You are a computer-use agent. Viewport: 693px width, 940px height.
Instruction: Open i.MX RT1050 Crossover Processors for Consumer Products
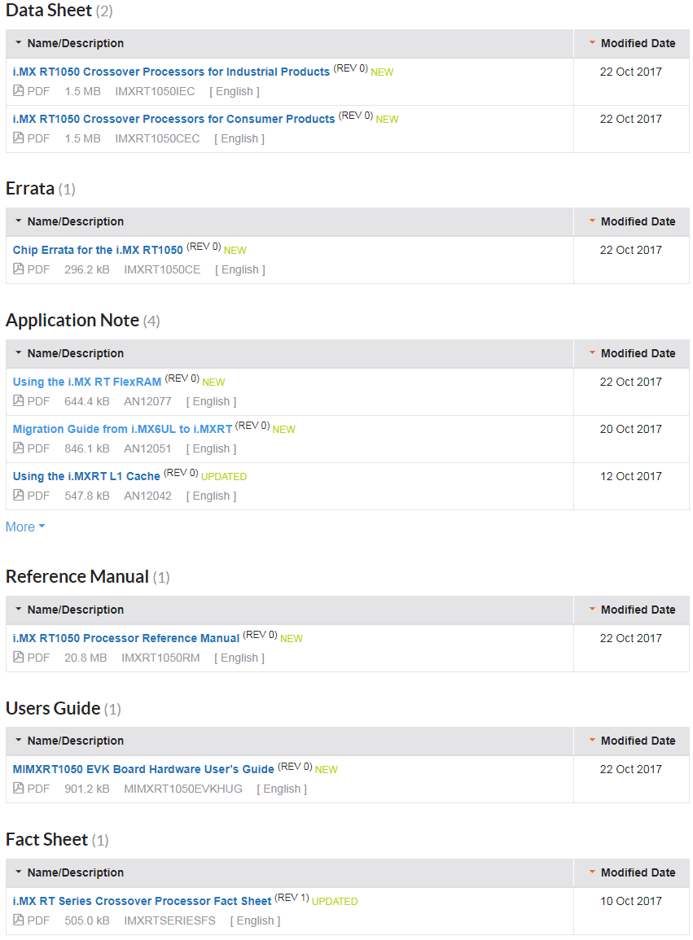pos(173,120)
